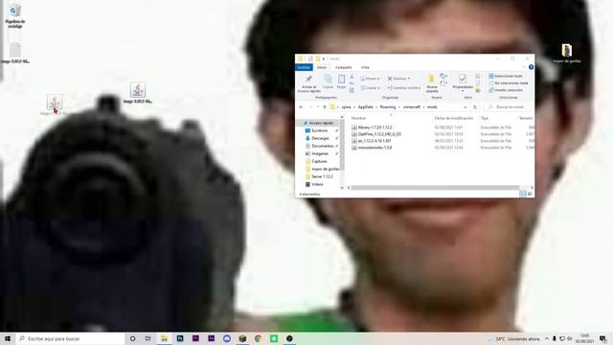Screen dimensions: 613x345
Task: Open the Eliminar dropdown
Action: [398, 79]
